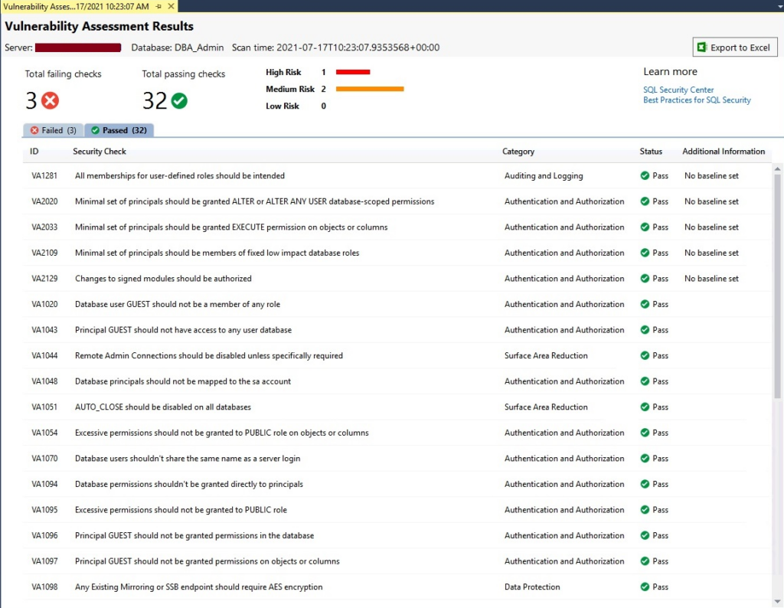The width and height of the screenshot is (784, 608).
Task: Click the red X failing checks icon
Action: click(51, 100)
